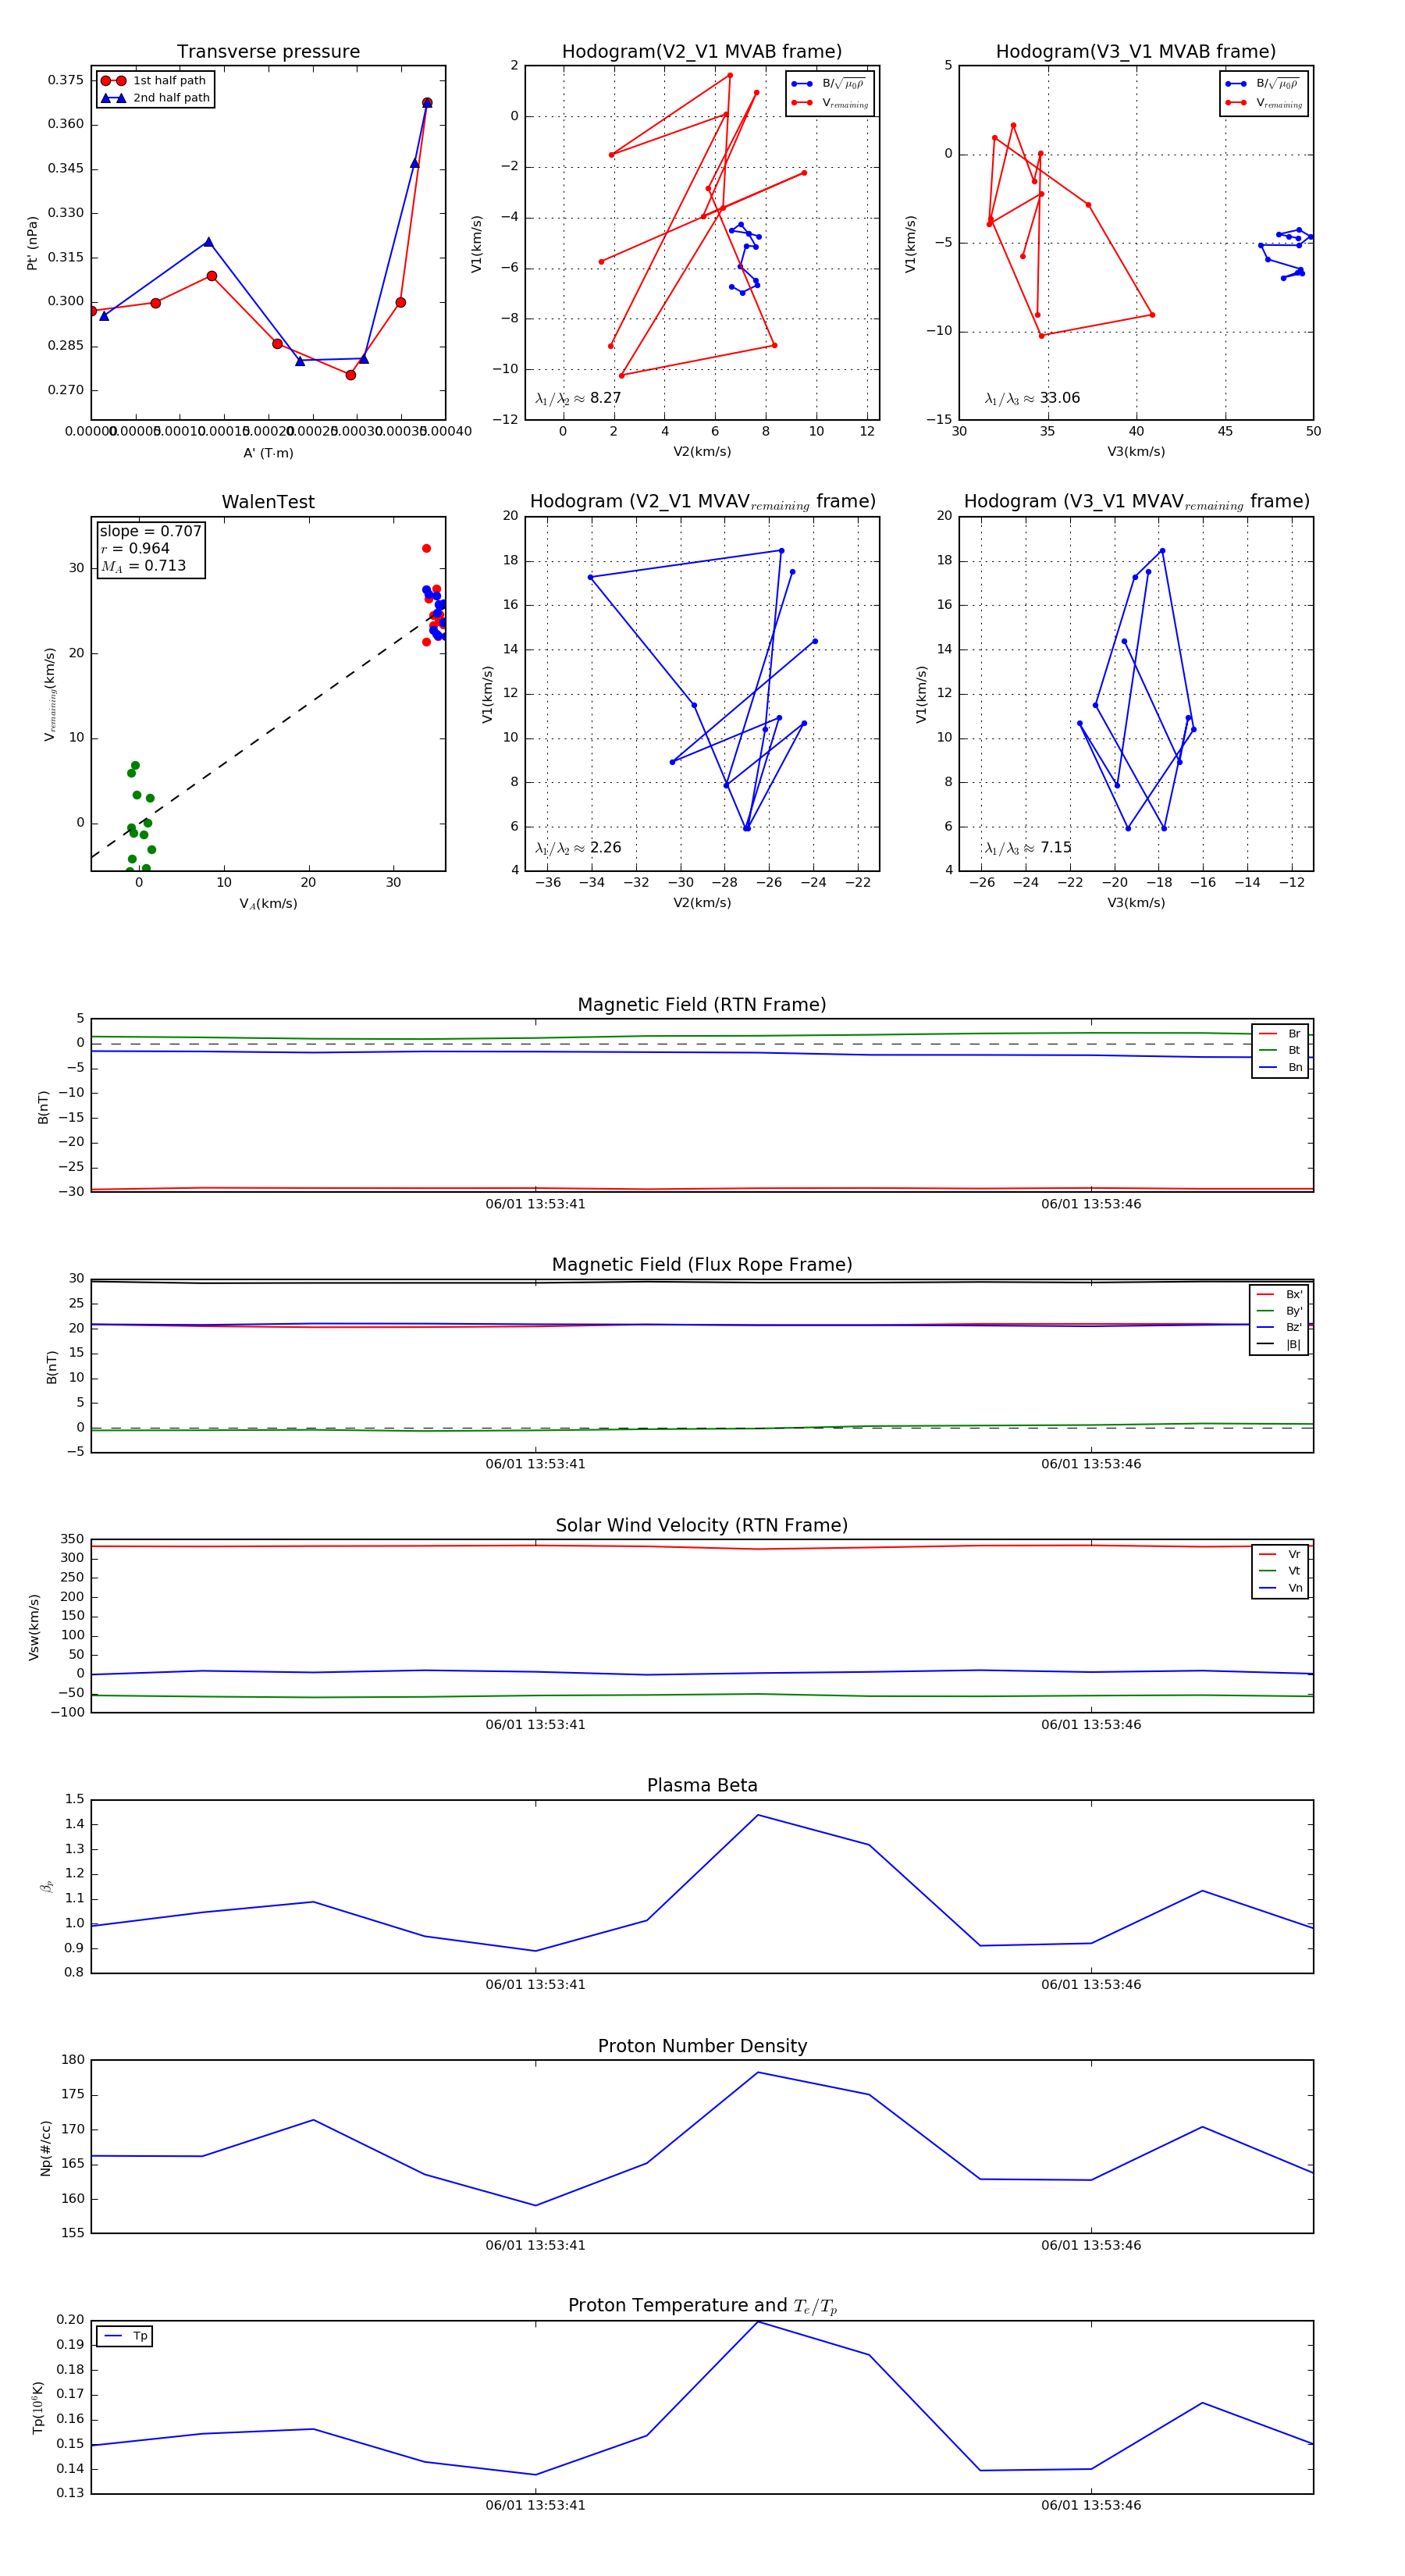The width and height of the screenshot is (1405, 2576).
Task: Click the eigenvalue ratio annotation reading 33.06
Action: pyautogui.click(x=1032, y=398)
